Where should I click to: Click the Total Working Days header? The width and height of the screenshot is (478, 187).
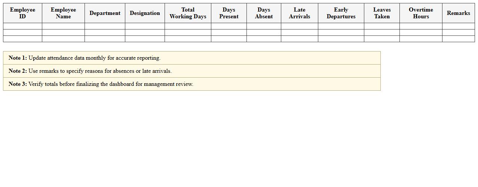click(188, 13)
